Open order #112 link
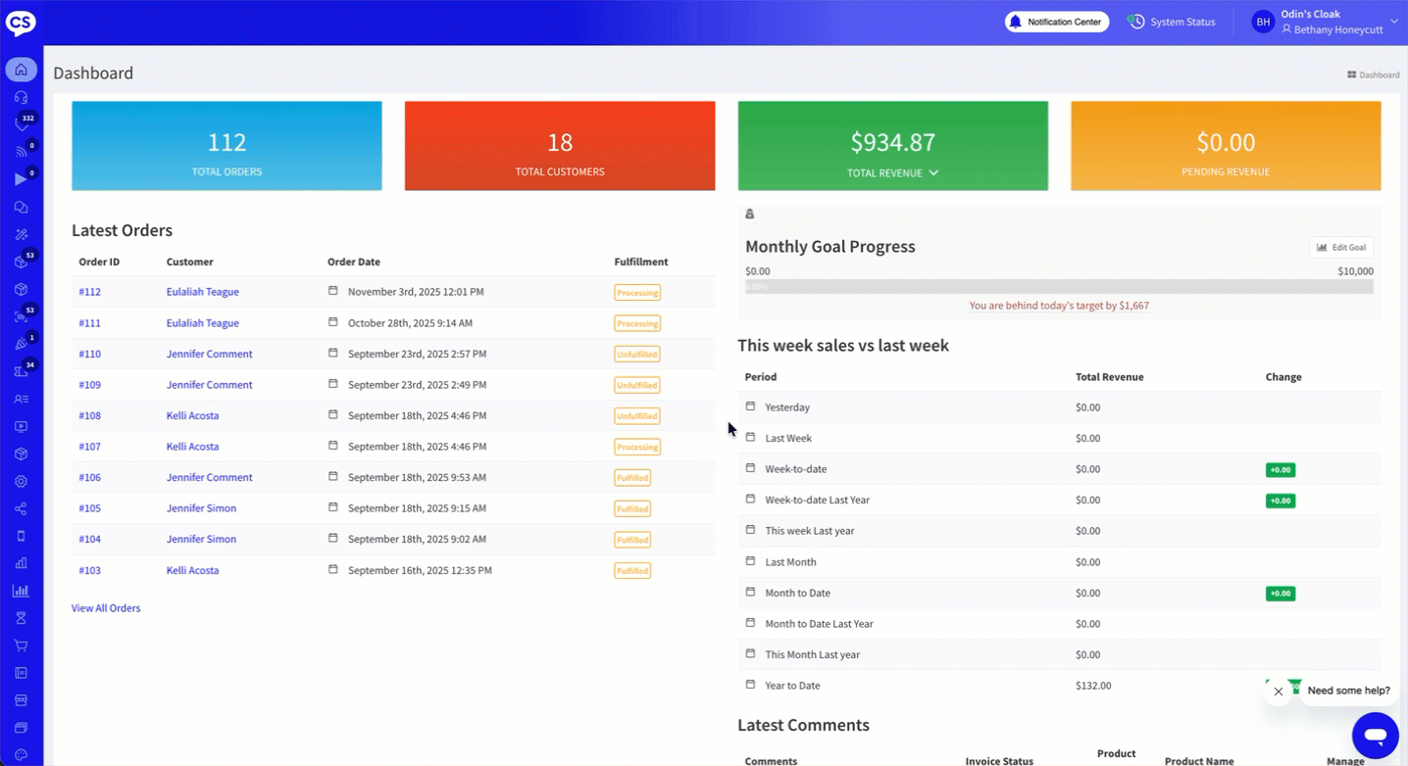This screenshot has width=1408, height=766. 90,292
